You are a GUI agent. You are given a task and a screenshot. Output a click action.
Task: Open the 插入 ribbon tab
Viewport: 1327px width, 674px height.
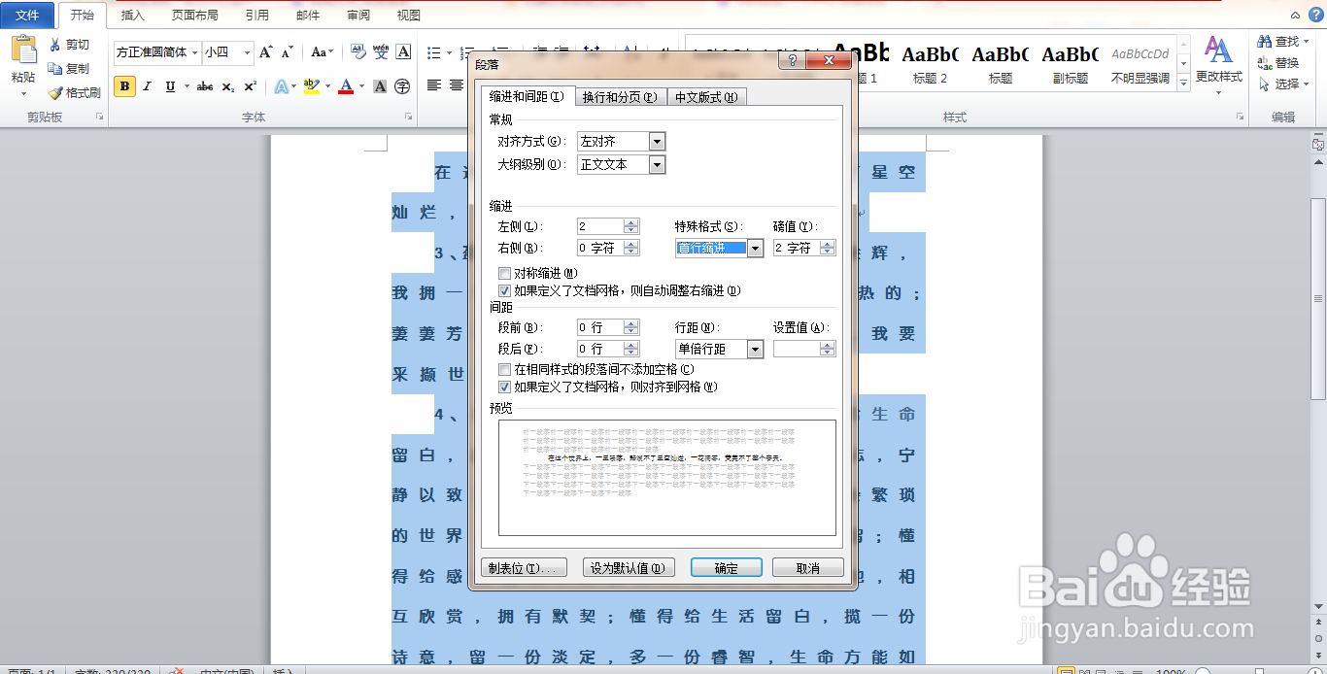(132, 15)
